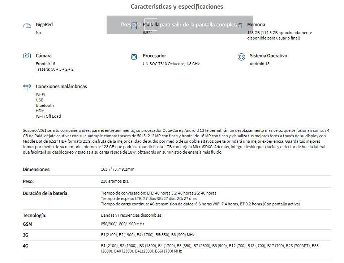344x263 pixels.
Task: Select the Memoria heading text
Action: tap(256, 24)
